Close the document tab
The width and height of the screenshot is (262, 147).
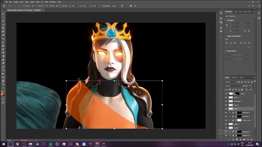click(43, 10)
